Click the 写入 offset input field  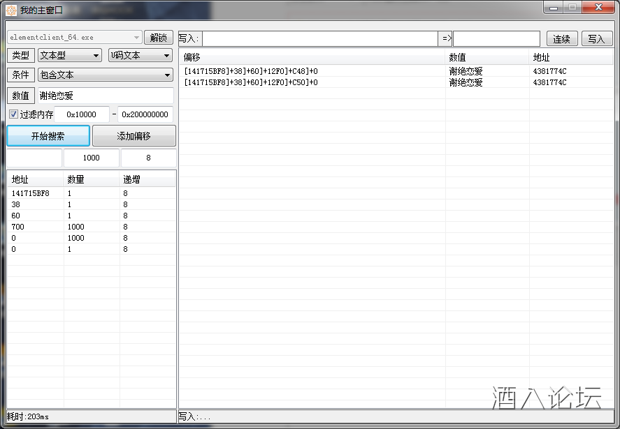(319, 38)
